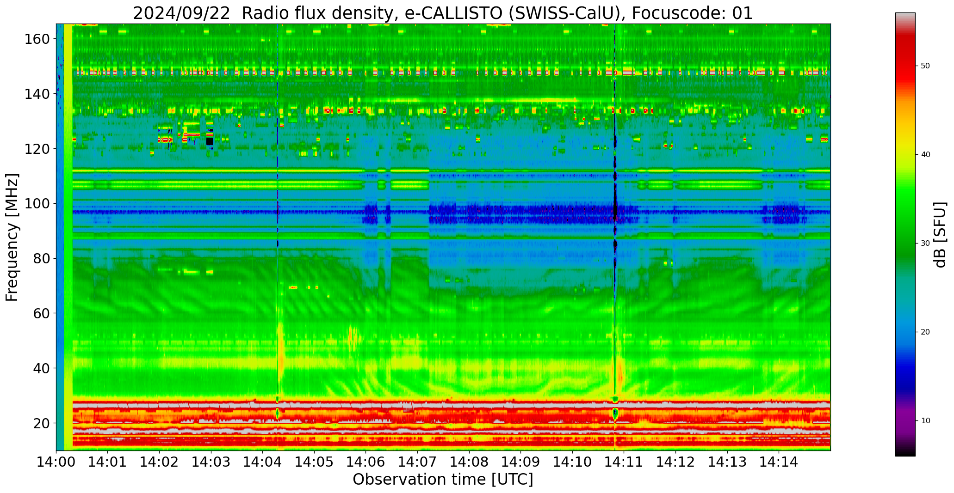Click the 140 frequency tick label
The height and width of the screenshot is (493, 954).
click(x=37, y=94)
